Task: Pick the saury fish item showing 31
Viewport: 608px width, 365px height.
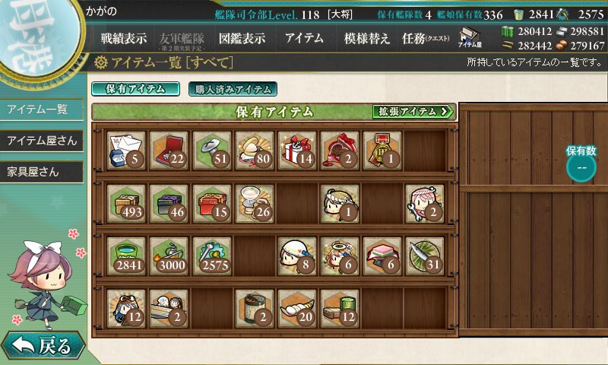Action: pyautogui.click(x=425, y=256)
